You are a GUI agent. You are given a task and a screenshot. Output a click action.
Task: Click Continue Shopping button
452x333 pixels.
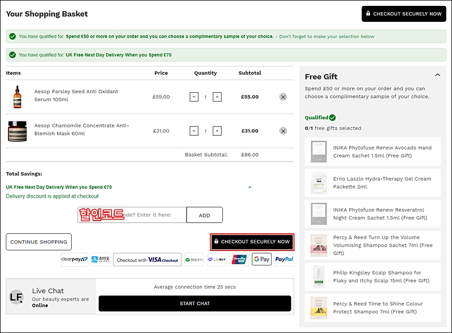pos(39,242)
